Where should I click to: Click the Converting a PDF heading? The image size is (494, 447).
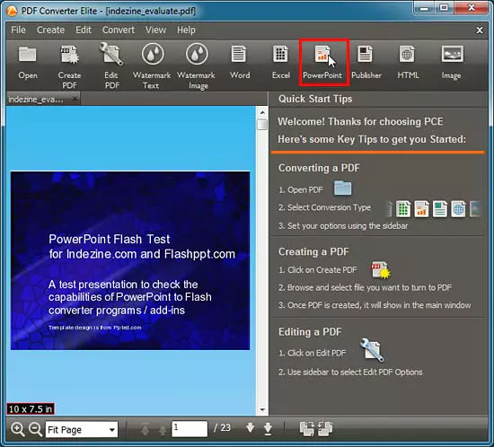coord(319,168)
